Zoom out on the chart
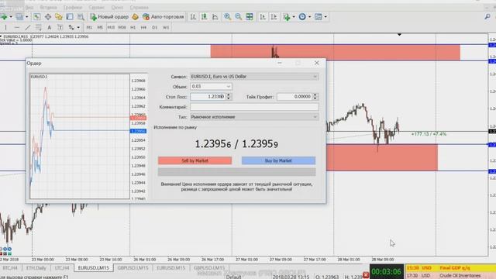496x279 pixels. pos(239,17)
